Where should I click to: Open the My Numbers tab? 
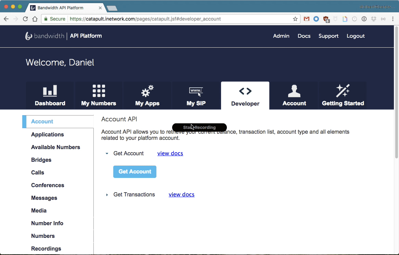coord(99,96)
